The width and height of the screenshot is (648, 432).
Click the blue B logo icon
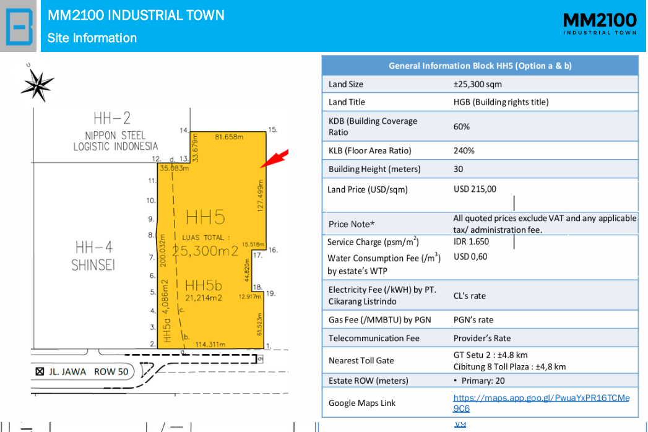19,26
